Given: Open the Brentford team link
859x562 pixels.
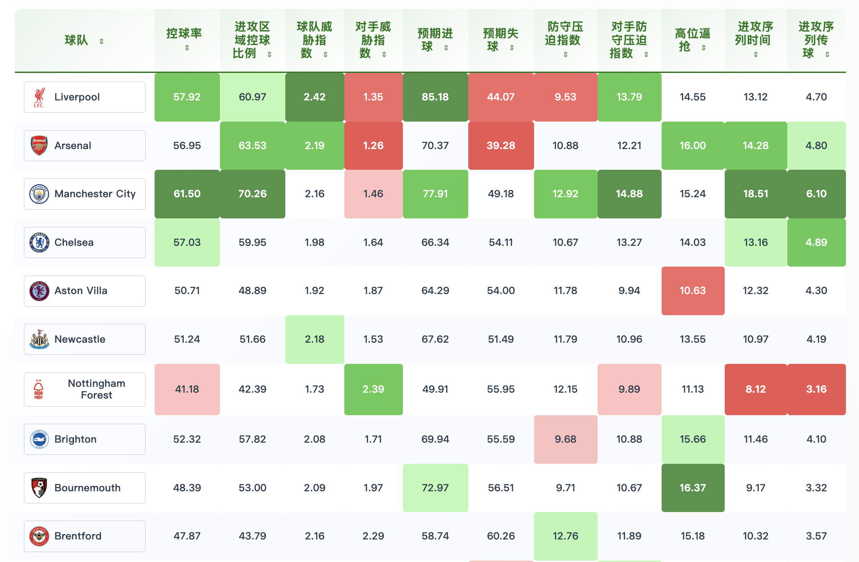Looking at the screenshot, I should tap(78, 536).
